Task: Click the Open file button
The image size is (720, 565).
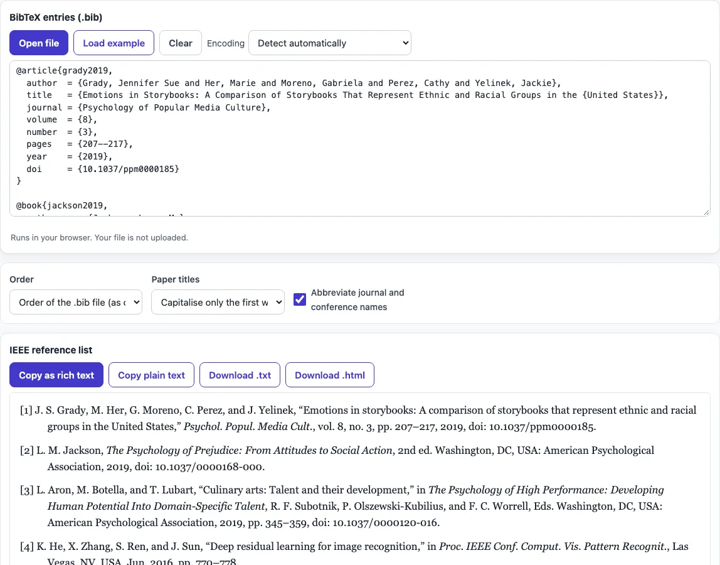Action: pos(39,43)
